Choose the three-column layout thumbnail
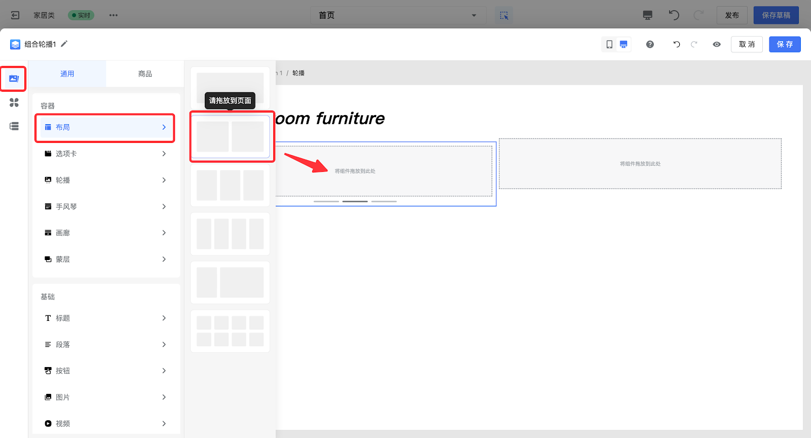The height and width of the screenshot is (438, 811). point(230,186)
